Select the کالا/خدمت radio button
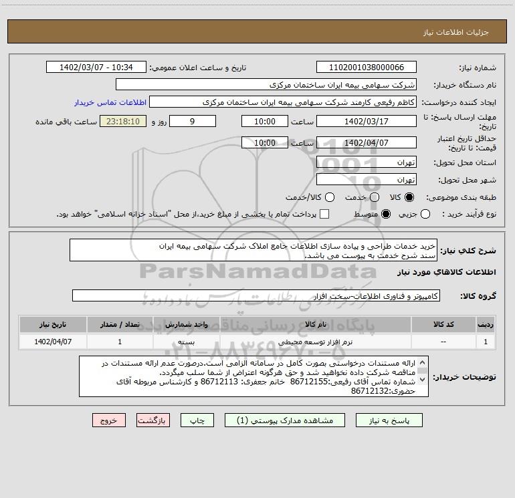The image size is (515, 498). pyautogui.click(x=330, y=197)
